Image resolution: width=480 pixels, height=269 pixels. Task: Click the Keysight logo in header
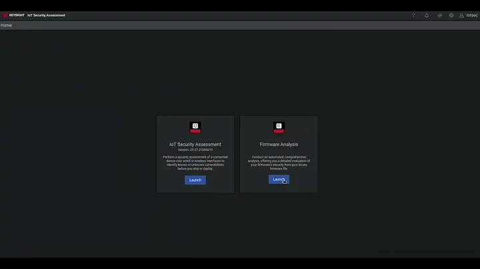coord(13,15)
